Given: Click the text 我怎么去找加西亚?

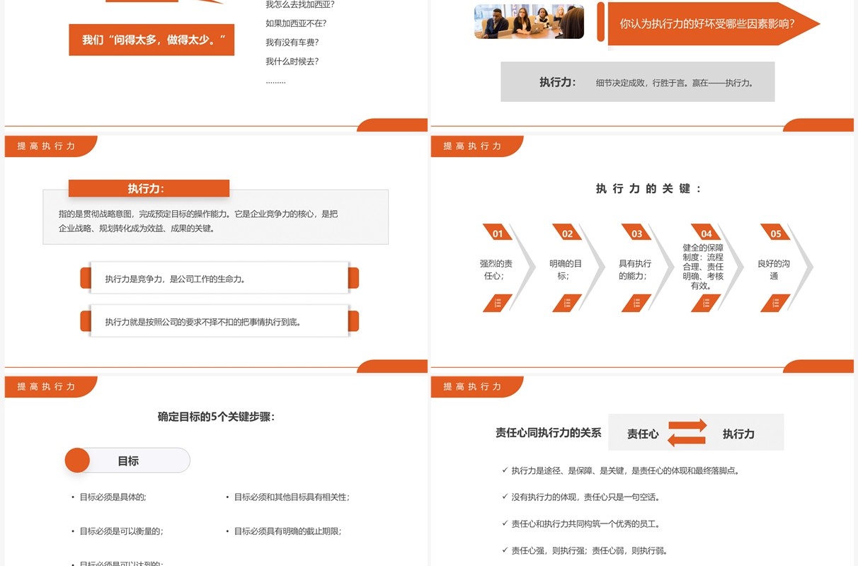Looking at the screenshot, I should pos(300,5).
